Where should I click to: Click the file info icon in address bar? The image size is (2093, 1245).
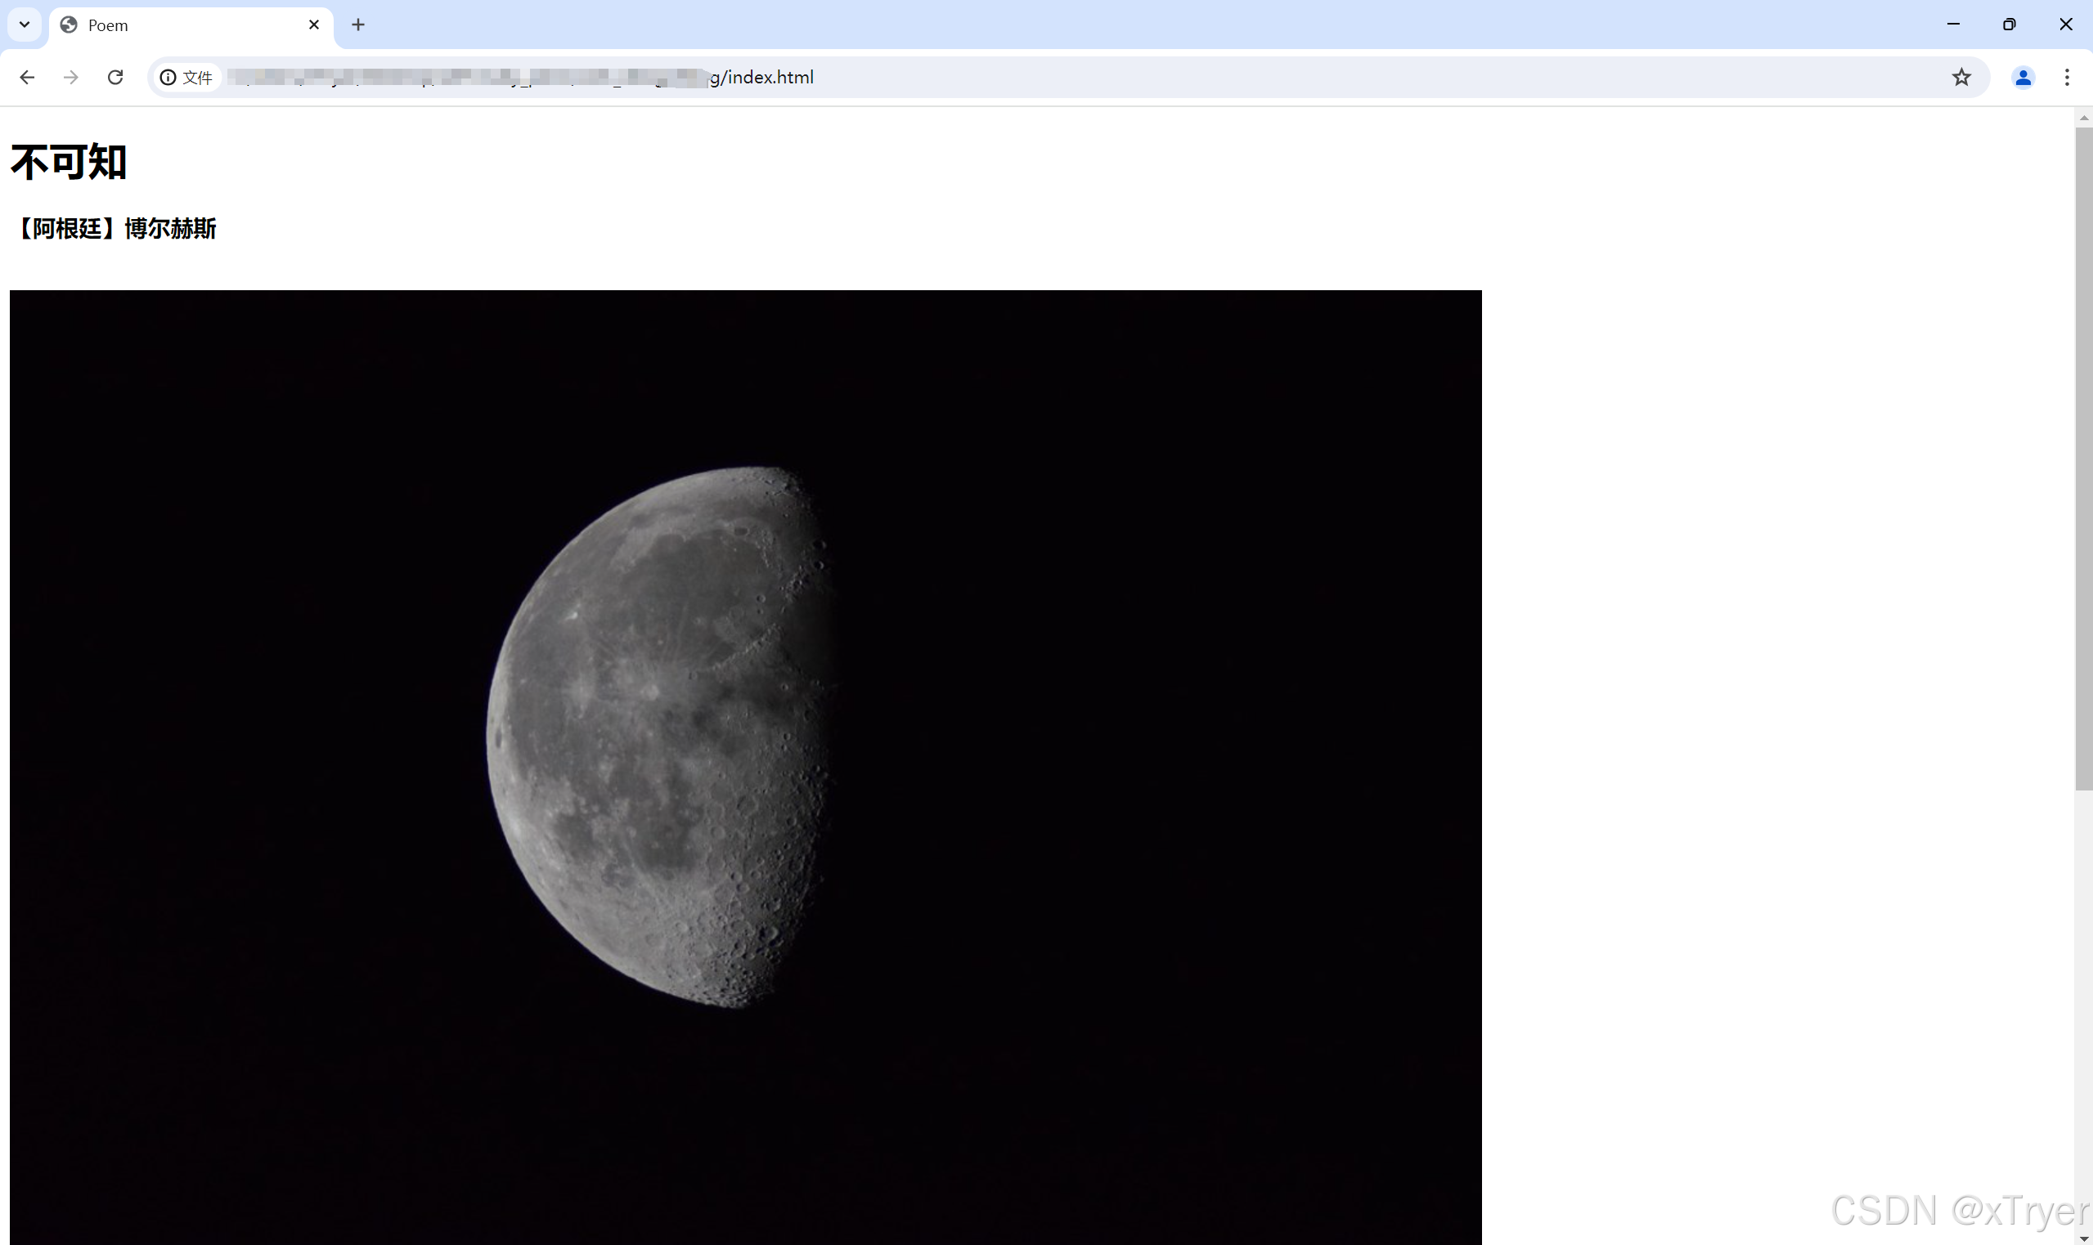tap(168, 77)
